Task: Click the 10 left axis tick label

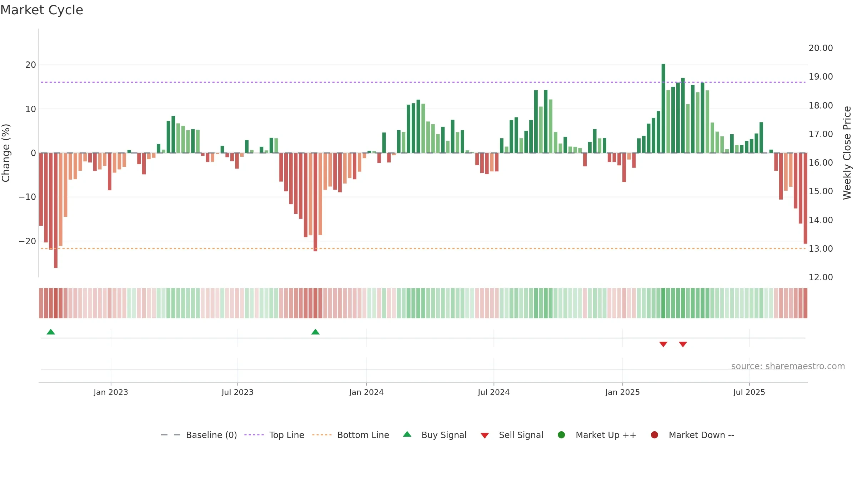Action: pyautogui.click(x=31, y=109)
